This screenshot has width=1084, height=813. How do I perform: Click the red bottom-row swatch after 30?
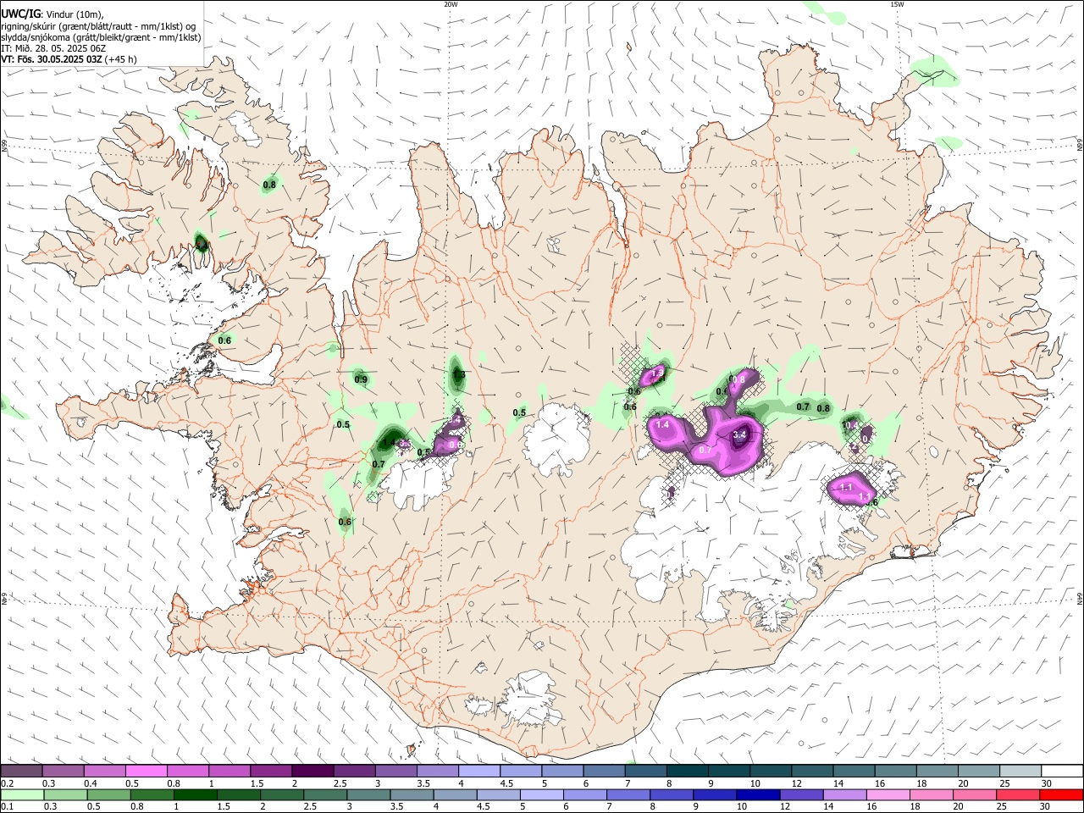pos(1062,795)
